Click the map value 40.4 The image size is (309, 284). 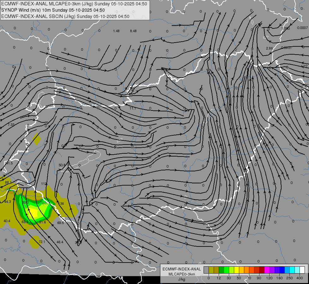[7, 221]
